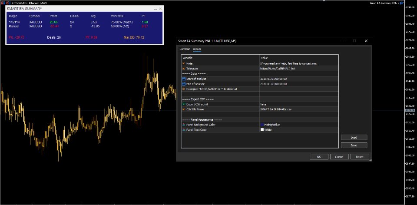Click the Panel Background Color label

[x=201, y=125]
